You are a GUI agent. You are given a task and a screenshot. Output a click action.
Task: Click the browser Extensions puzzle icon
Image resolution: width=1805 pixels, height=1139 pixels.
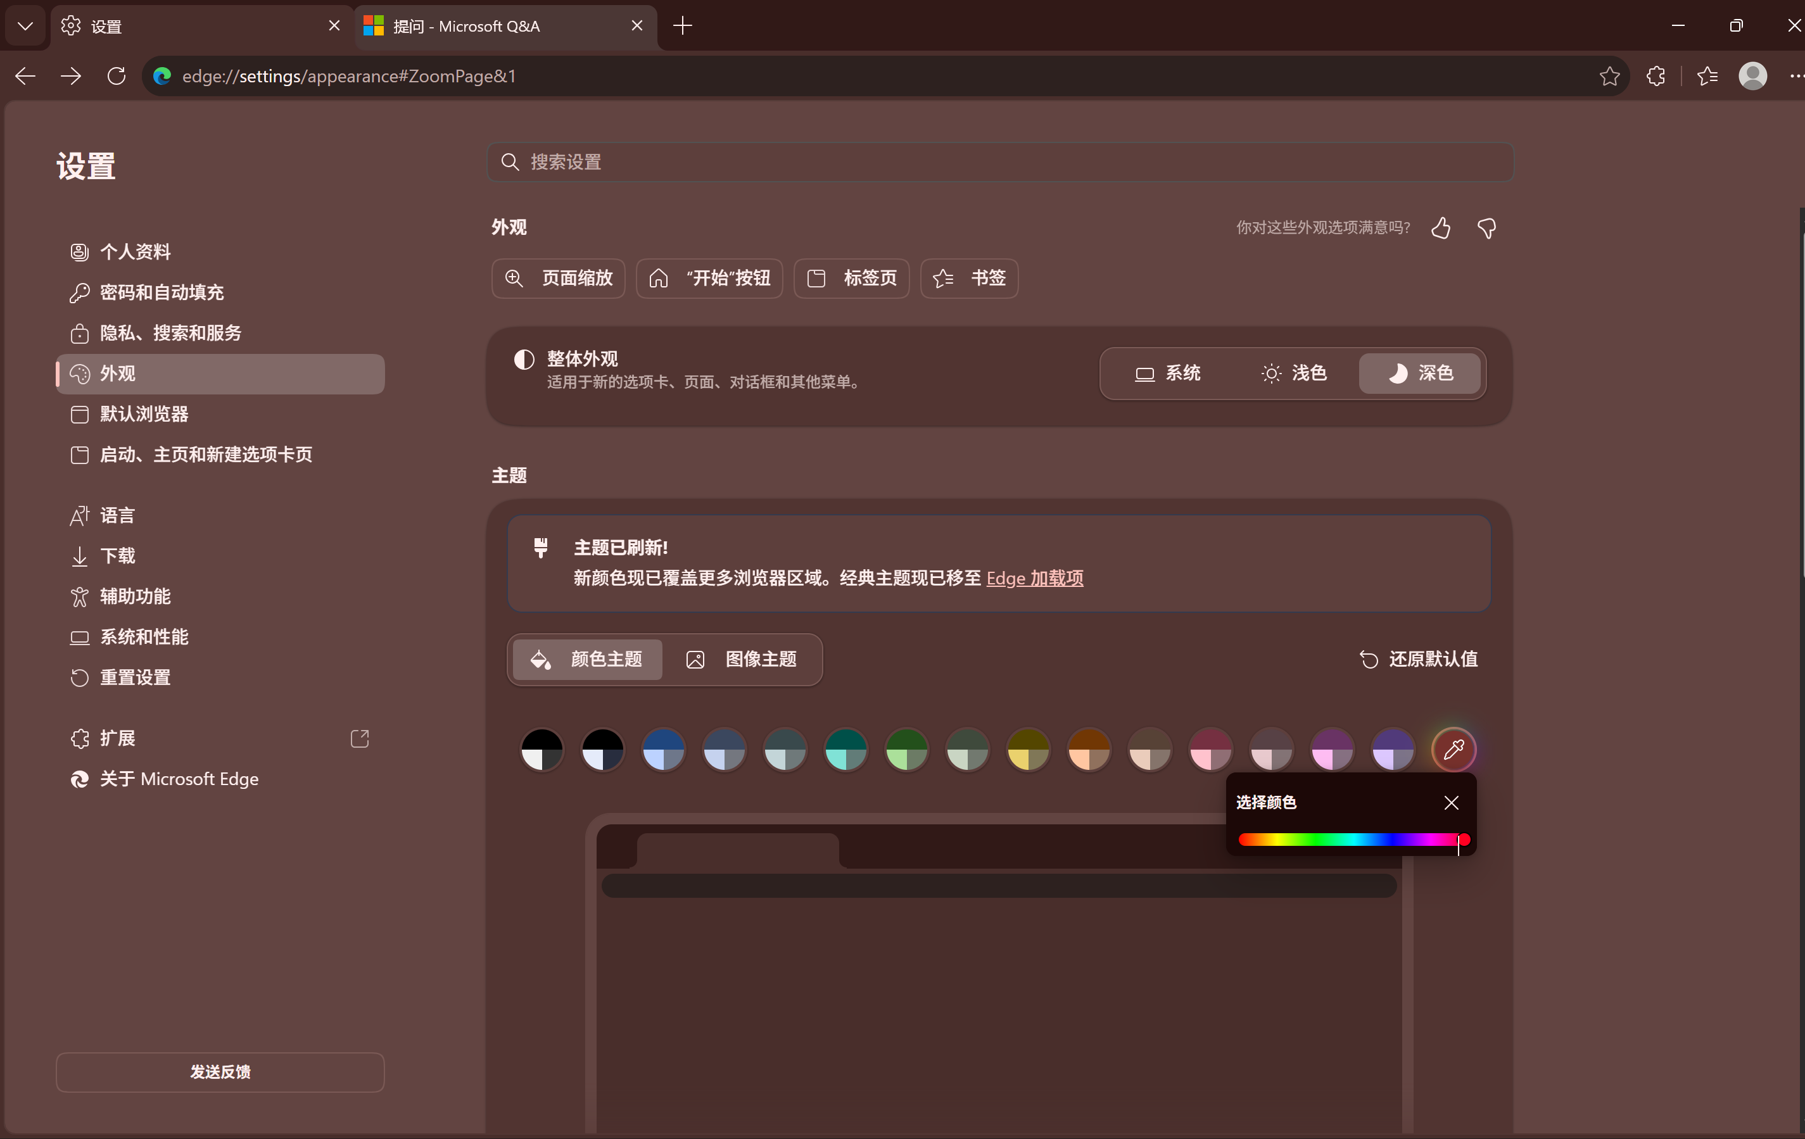(x=1655, y=76)
